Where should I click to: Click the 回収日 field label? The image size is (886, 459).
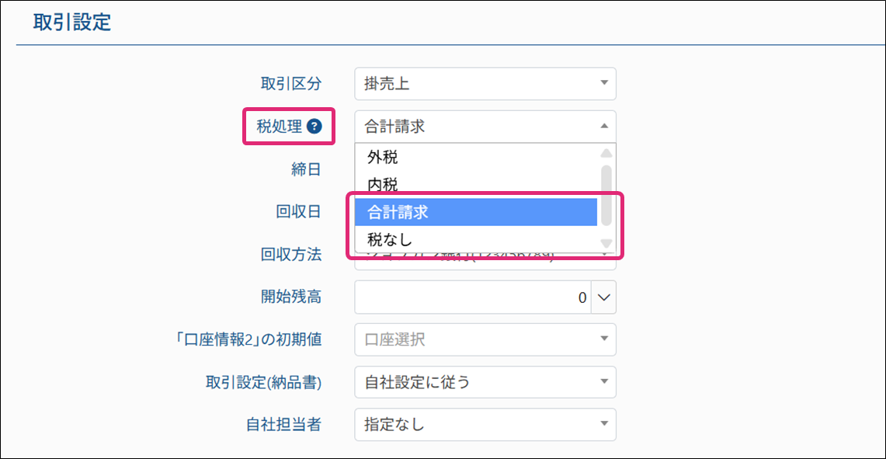tap(299, 211)
